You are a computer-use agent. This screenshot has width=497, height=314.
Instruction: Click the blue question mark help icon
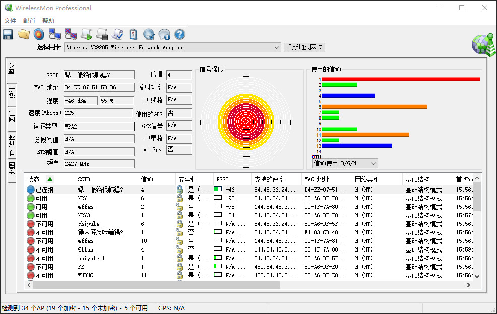click(180, 34)
